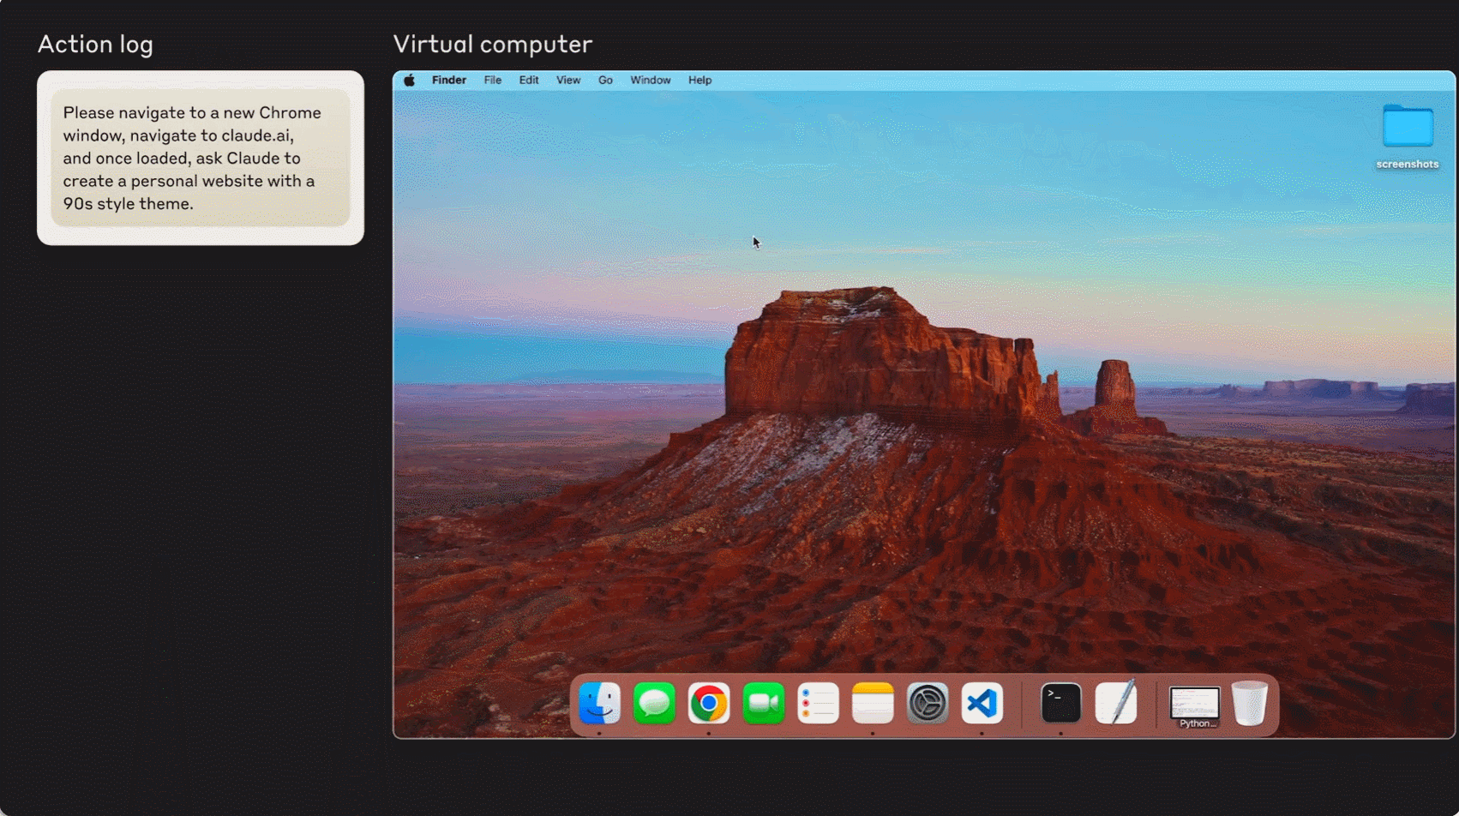
Task: Open Finder from the dock
Action: point(599,704)
